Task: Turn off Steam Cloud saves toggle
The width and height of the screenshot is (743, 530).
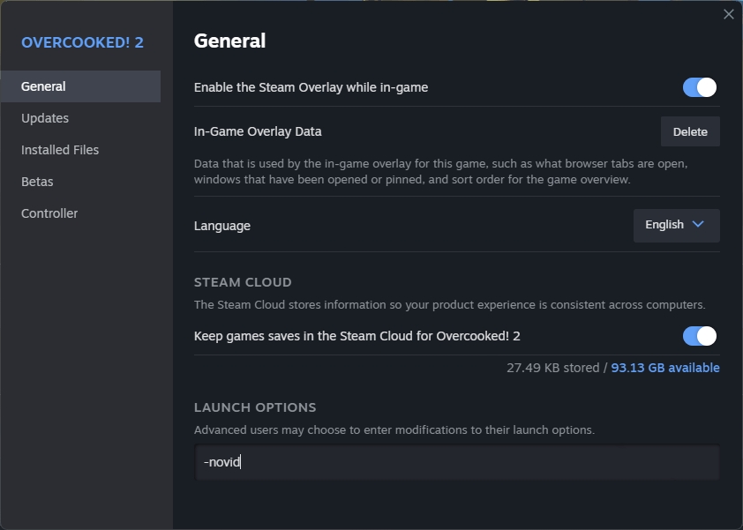Action: [699, 336]
